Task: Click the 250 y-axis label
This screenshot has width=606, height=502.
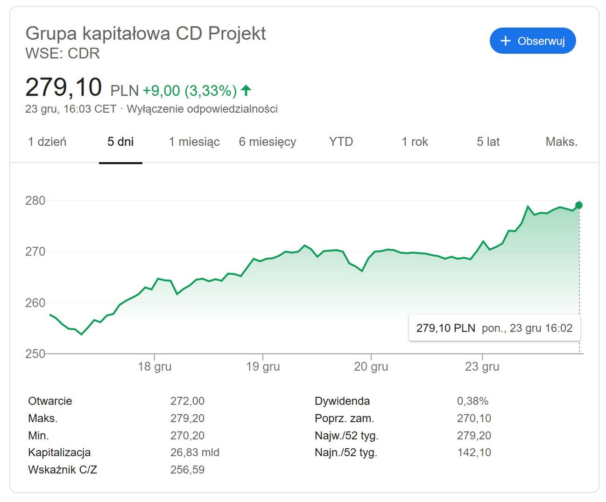Action: pyautogui.click(x=35, y=354)
